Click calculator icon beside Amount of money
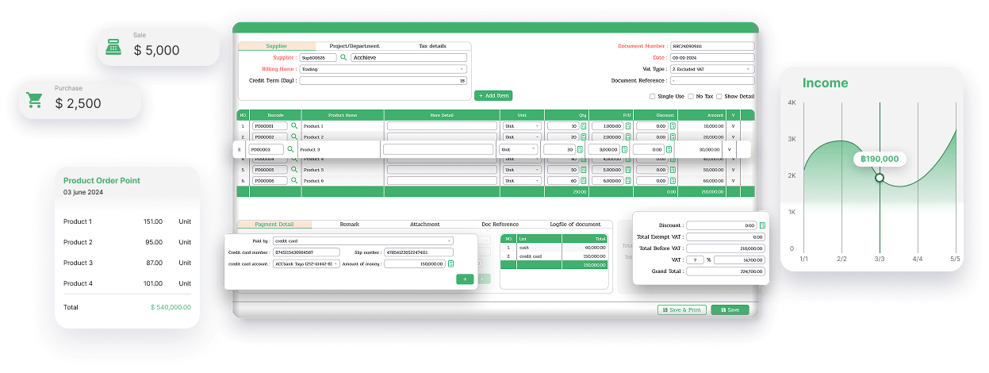This screenshot has height=373, width=989. tap(450, 263)
